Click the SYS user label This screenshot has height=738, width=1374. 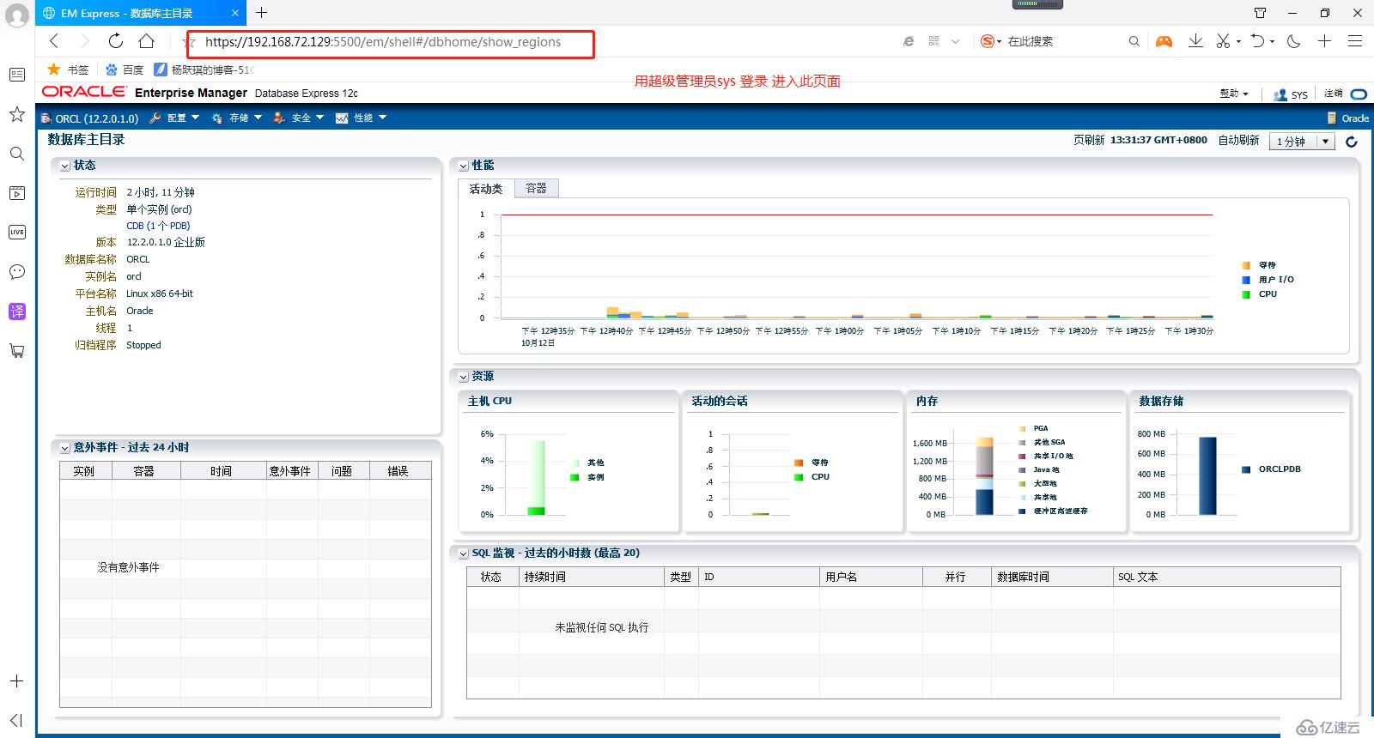click(x=1299, y=94)
